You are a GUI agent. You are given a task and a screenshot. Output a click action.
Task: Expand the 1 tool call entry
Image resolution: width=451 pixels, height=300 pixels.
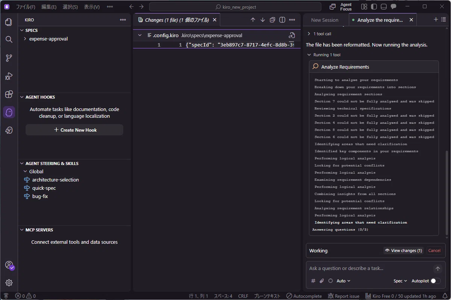(x=319, y=34)
